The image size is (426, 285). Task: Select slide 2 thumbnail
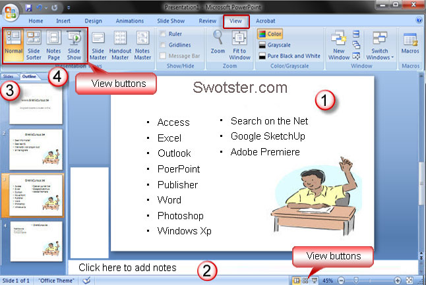tap(36, 149)
